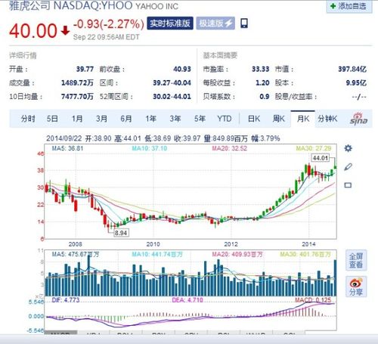
Task: Click the DEA: 4.710 label
Action: 187,300
